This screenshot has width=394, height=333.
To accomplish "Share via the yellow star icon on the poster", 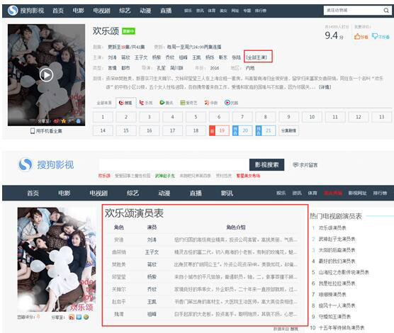I will (x=64, y=121).
